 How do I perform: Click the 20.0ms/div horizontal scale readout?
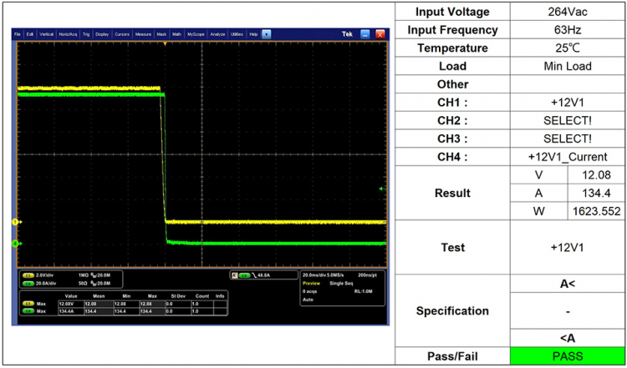coord(313,275)
